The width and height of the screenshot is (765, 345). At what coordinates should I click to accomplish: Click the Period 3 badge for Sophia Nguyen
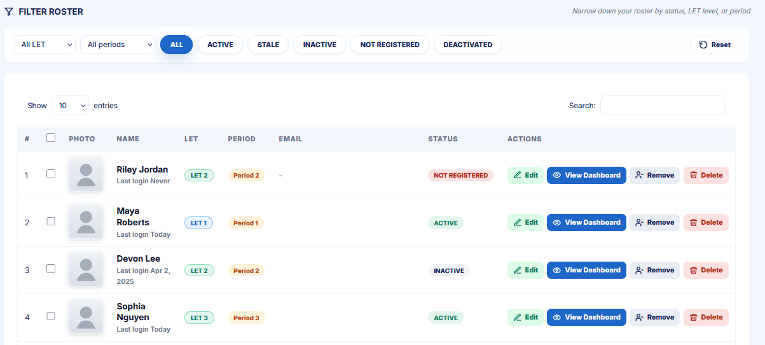tap(246, 318)
